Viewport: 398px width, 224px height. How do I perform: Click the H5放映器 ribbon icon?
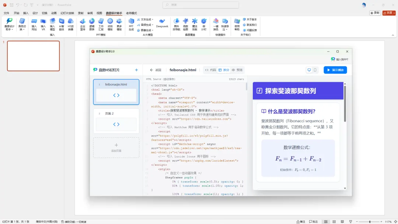pyautogui.click(x=70, y=24)
